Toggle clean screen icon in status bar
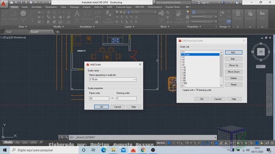Image resolution: width=275 pixels, height=154 pixels. [x=267, y=143]
